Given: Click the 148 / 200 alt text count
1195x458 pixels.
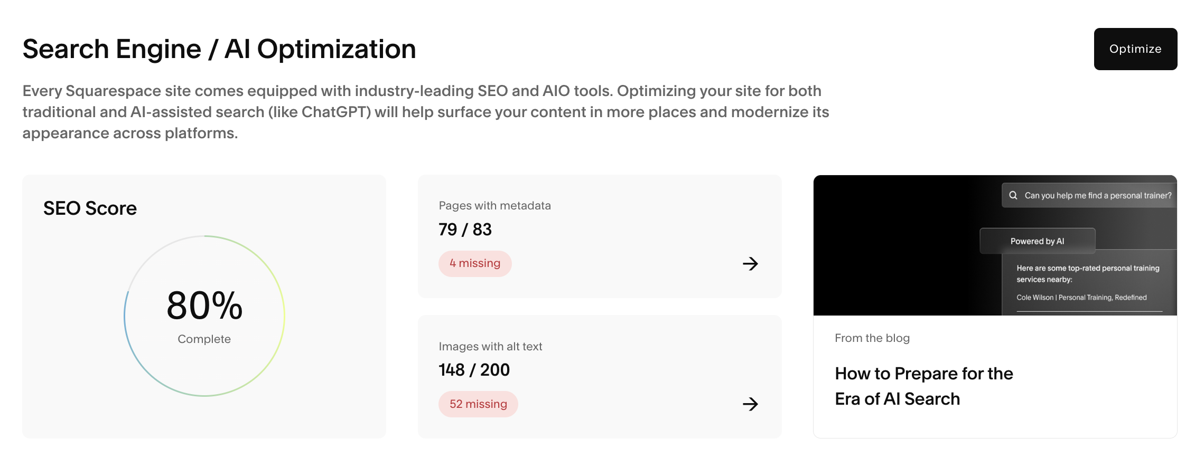Looking at the screenshot, I should (474, 370).
